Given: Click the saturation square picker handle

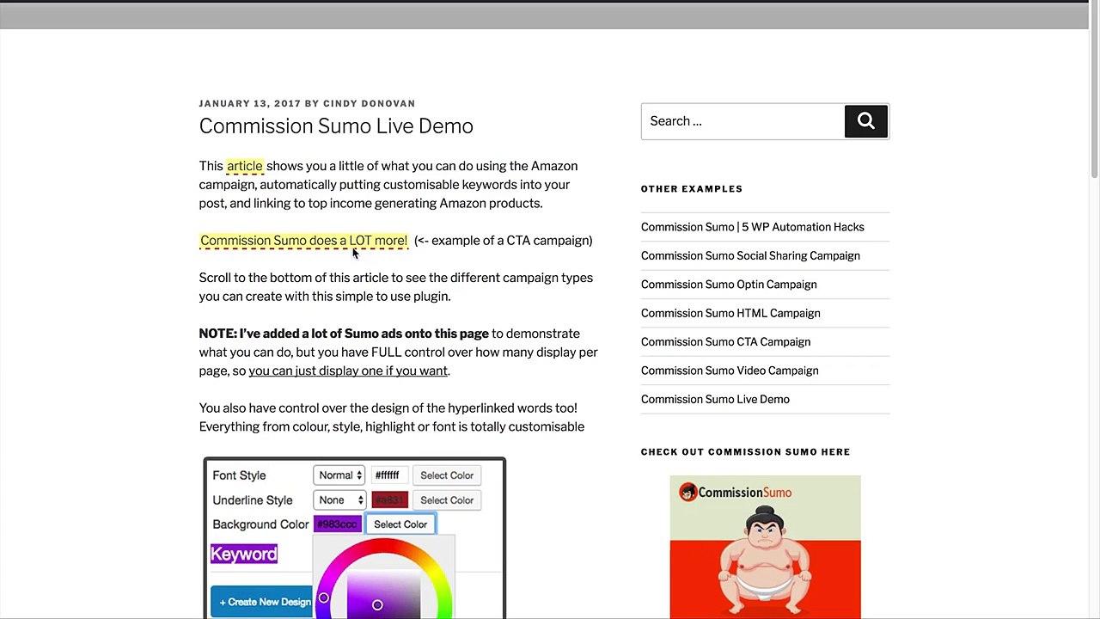Looking at the screenshot, I should (x=377, y=605).
